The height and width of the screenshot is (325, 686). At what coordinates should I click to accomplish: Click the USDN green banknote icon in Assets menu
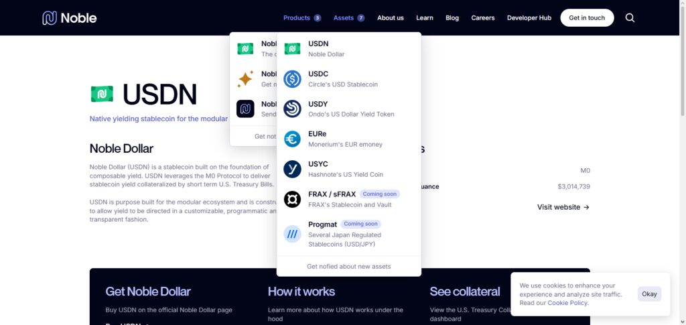pyautogui.click(x=292, y=48)
